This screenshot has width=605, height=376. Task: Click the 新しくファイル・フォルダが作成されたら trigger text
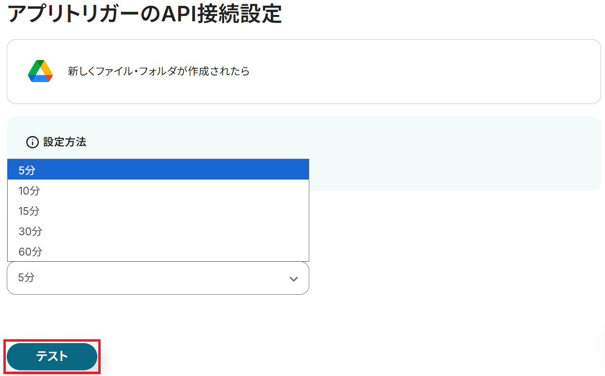point(159,72)
